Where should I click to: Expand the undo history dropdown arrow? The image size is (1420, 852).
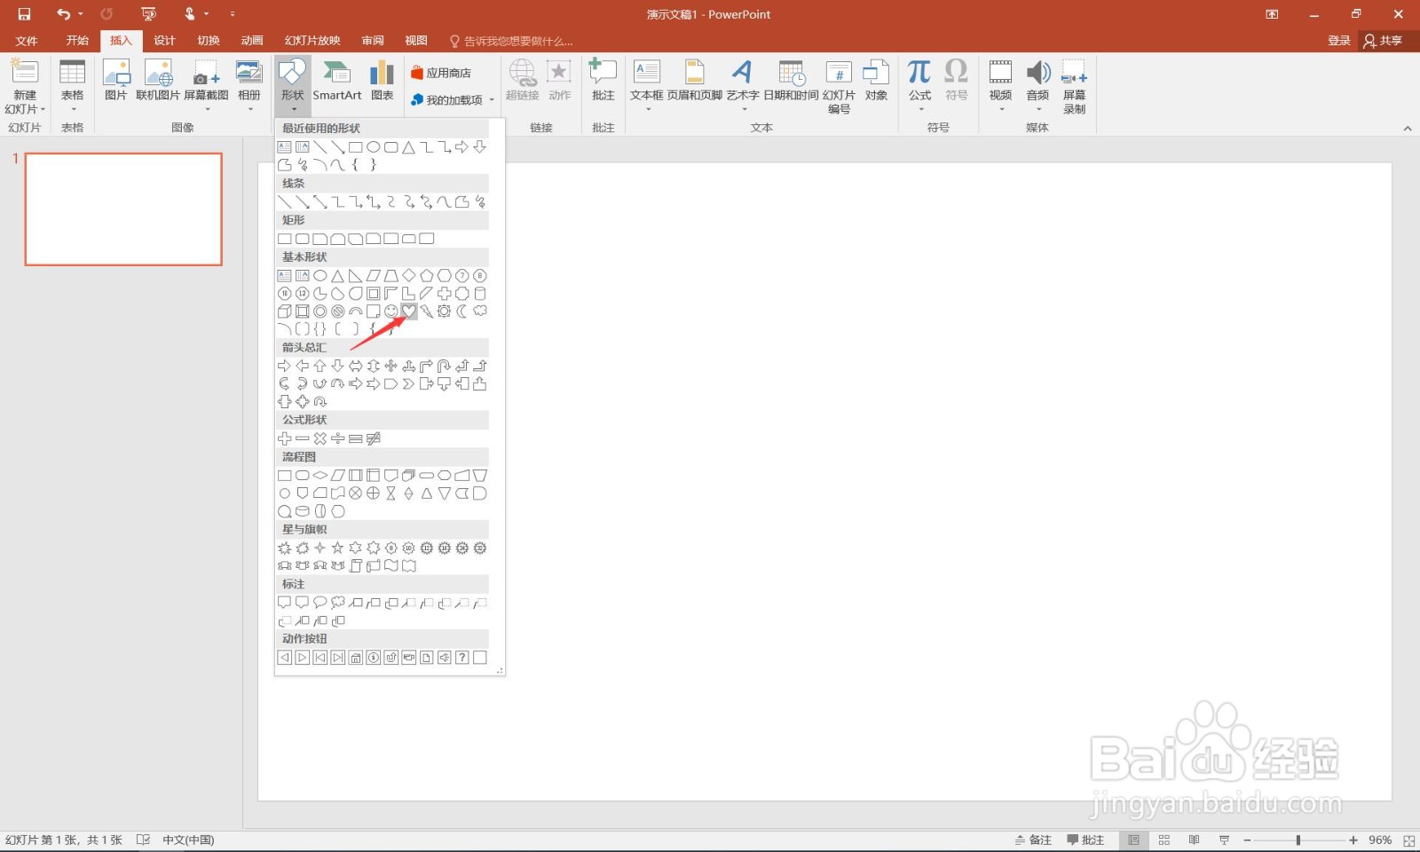pyautogui.click(x=80, y=14)
